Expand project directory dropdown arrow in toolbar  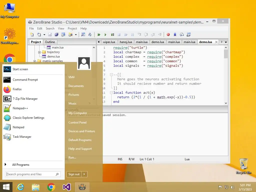click(76, 34)
